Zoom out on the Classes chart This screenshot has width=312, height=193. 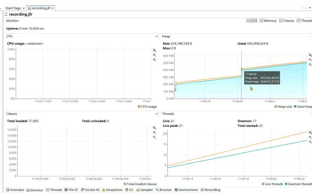(x=154, y=132)
